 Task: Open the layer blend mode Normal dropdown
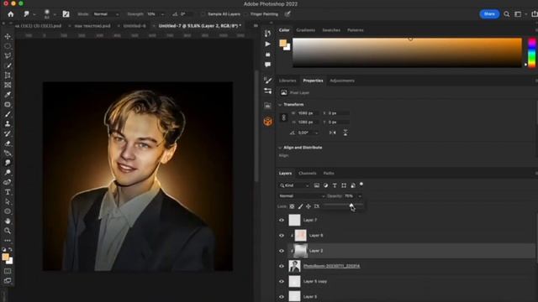point(301,195)
